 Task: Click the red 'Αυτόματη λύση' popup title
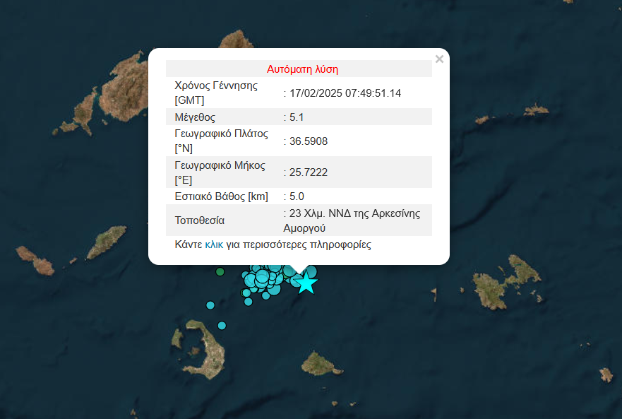302,69
